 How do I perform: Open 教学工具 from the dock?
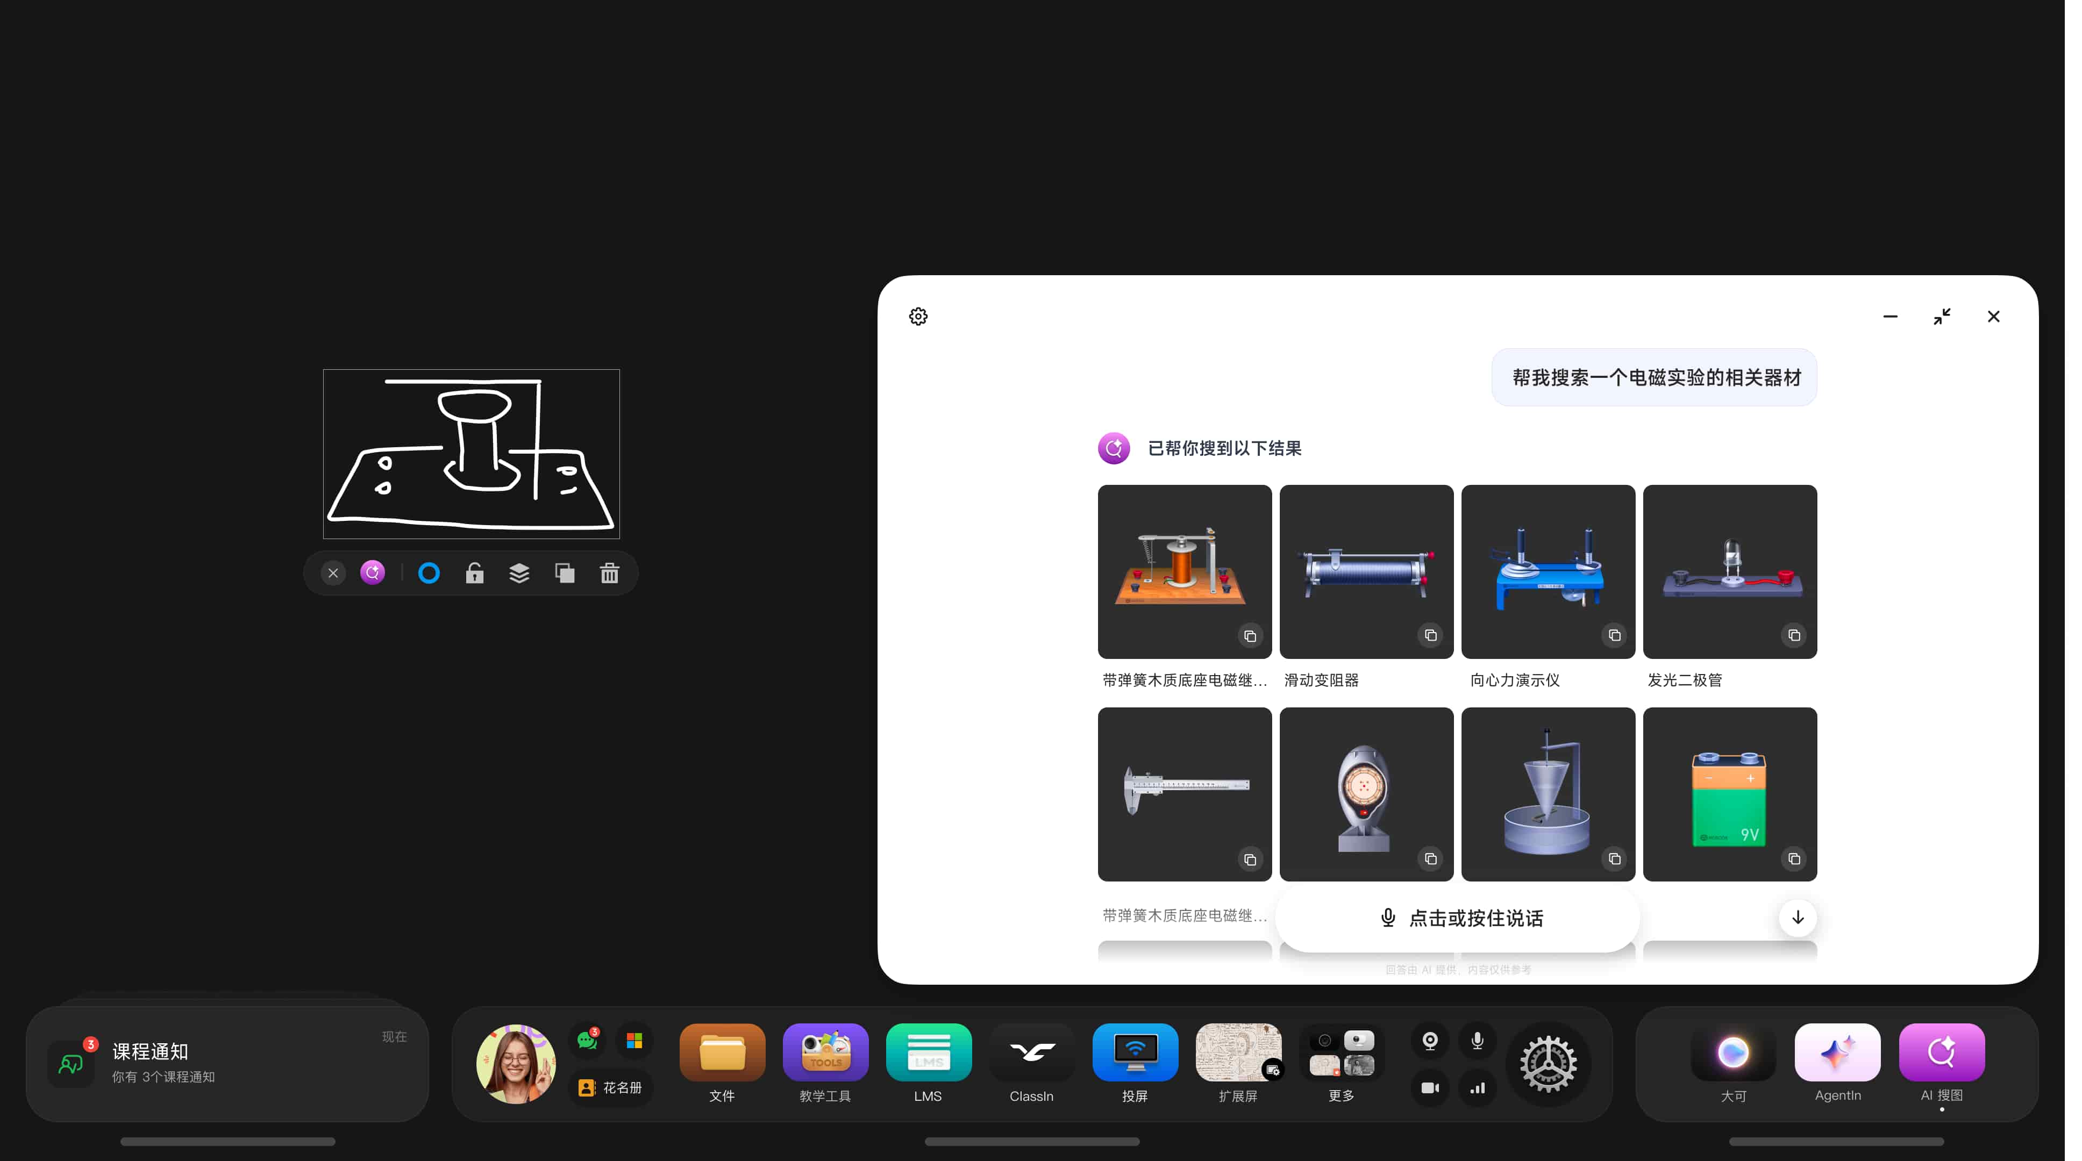tap(825, 1053)
